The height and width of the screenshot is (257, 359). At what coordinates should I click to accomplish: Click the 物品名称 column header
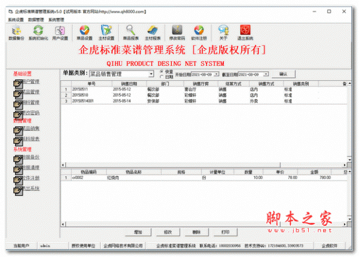(x=133, y=172)
